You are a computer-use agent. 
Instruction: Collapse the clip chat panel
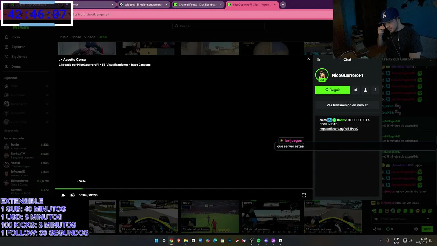click(x=319, y=60)
